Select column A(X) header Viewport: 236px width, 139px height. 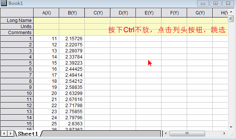click(46, 13)
